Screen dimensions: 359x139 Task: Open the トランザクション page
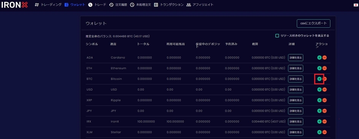click(169, 5)
